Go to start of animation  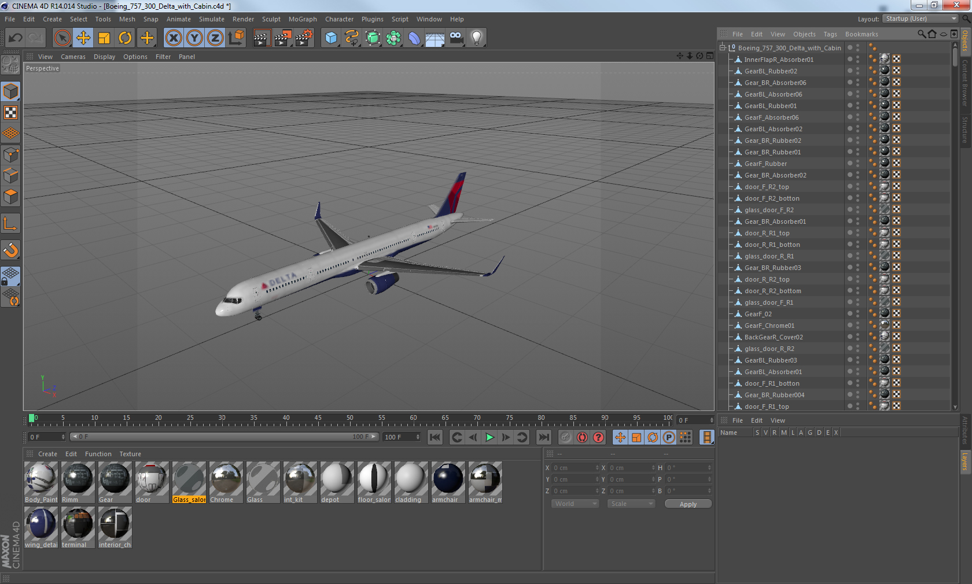[435, 437]
